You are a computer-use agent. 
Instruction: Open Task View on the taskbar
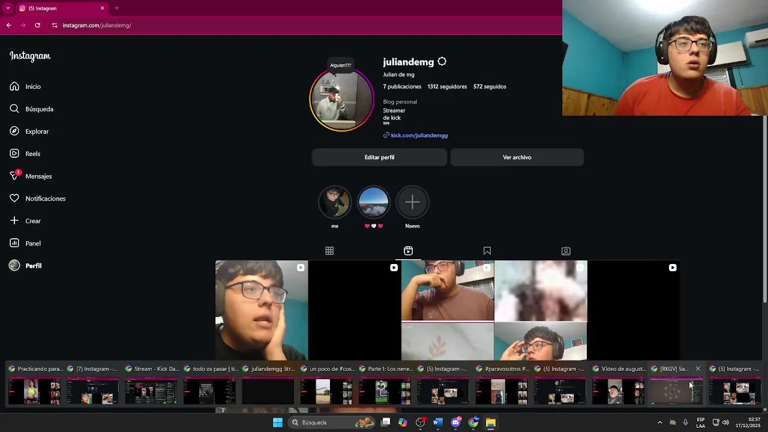(x=386, y=422)
